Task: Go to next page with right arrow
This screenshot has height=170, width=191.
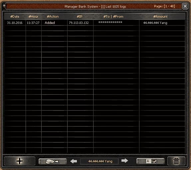Action: (124, 161)
